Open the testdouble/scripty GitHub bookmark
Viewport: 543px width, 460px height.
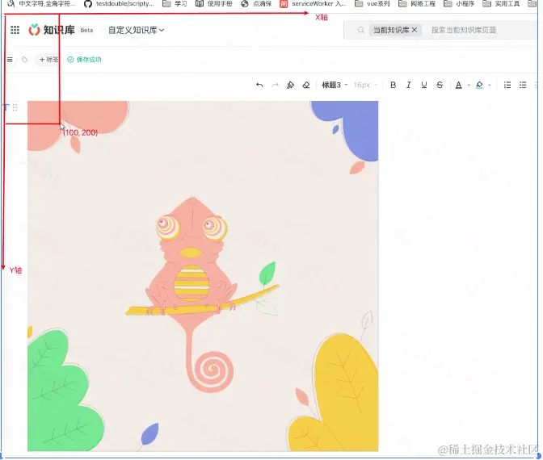click(x=119, y=4)
